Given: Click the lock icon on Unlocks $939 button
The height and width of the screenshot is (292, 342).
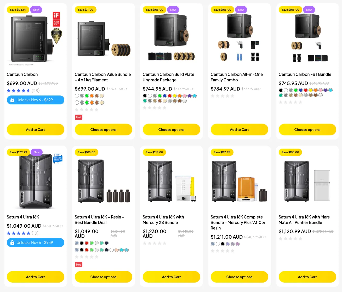Looking at the screenshot, I should [12, 243].
